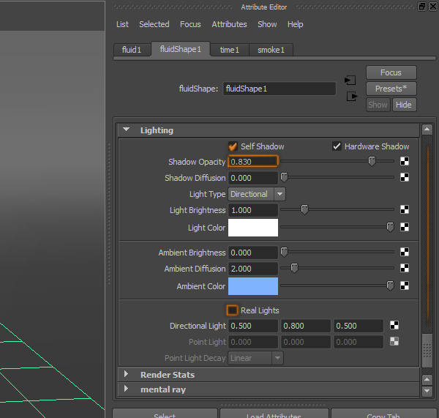
Task: Click map button next to Ambient Diffusion
Action: click(x=405, y=269)
